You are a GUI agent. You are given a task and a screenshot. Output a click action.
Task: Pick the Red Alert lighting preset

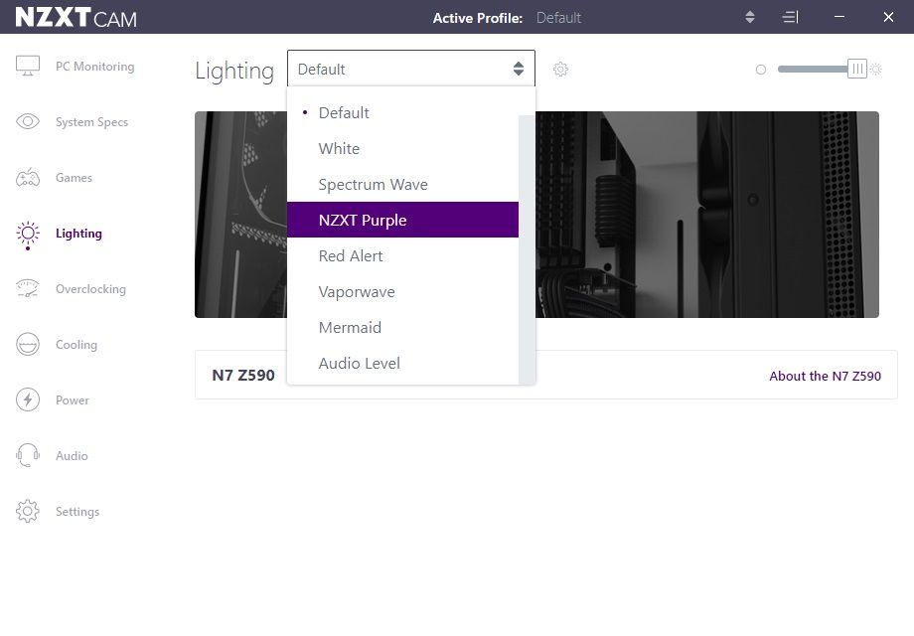(402, 256)
